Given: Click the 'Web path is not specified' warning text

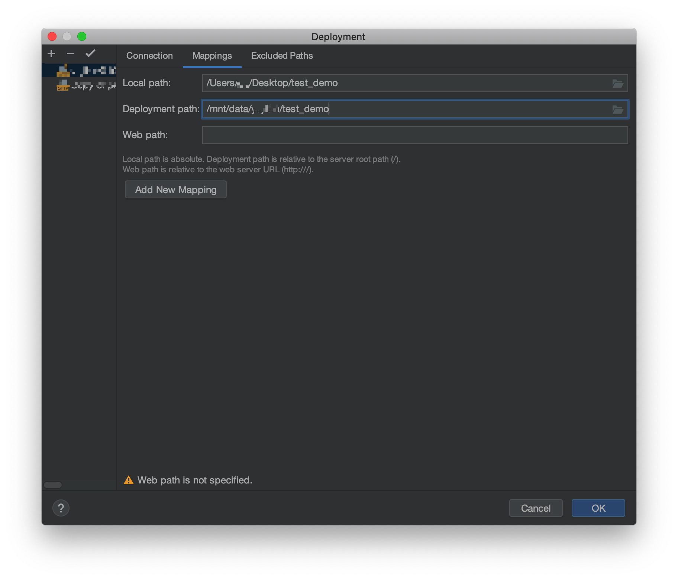Looking at the screenshot, I should point(195,480).
